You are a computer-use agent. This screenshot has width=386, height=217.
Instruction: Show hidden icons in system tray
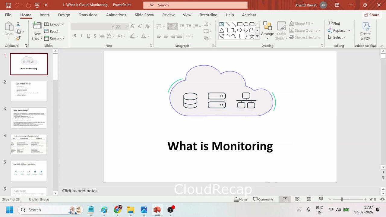[x=299, y=210]
